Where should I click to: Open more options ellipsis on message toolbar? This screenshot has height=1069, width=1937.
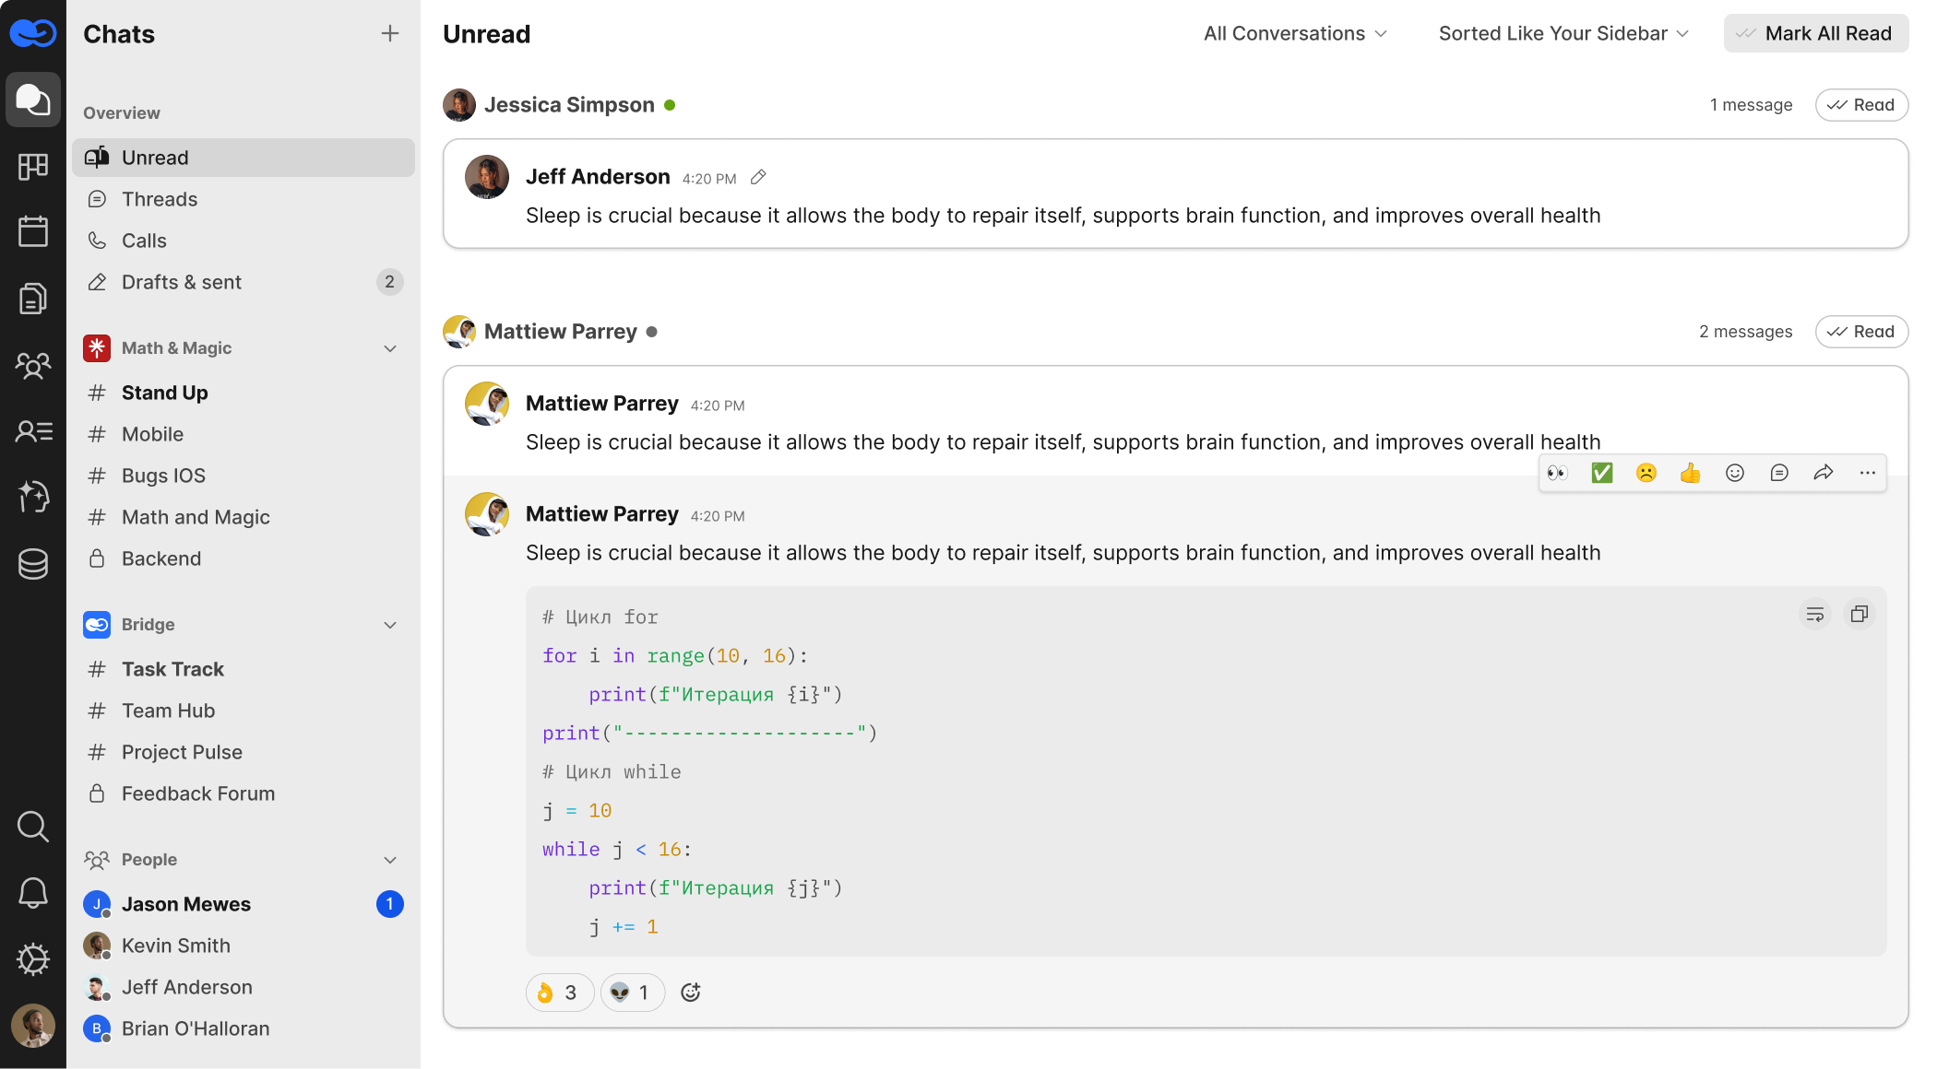coord(1868,474)
